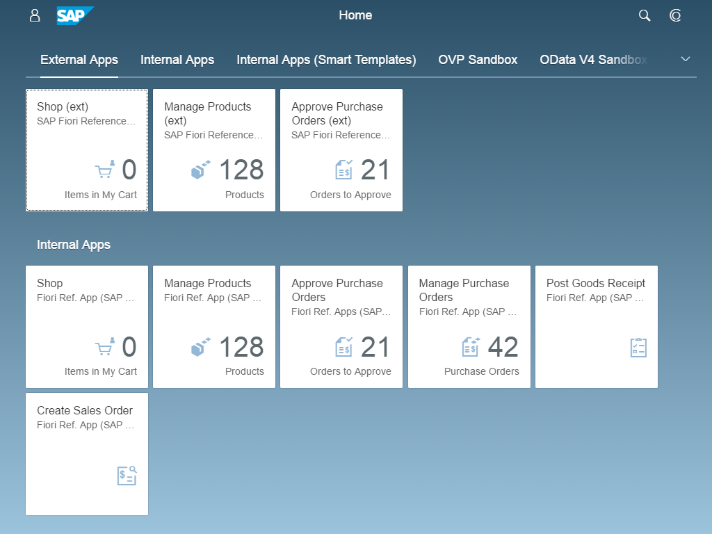This screenshot has width=712, height=534.
Task: Switch to Internal Apps (Smart Templates) section
Action: [325, 60]
